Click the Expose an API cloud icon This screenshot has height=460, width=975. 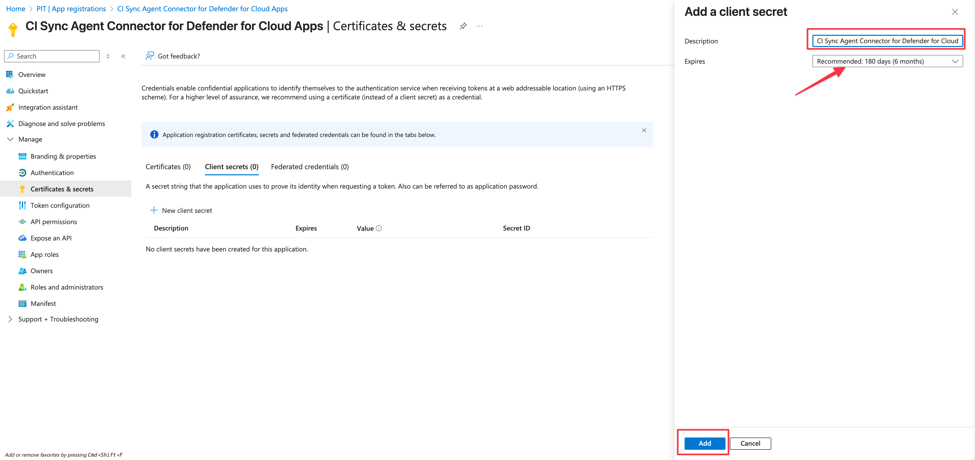(22, 238)
